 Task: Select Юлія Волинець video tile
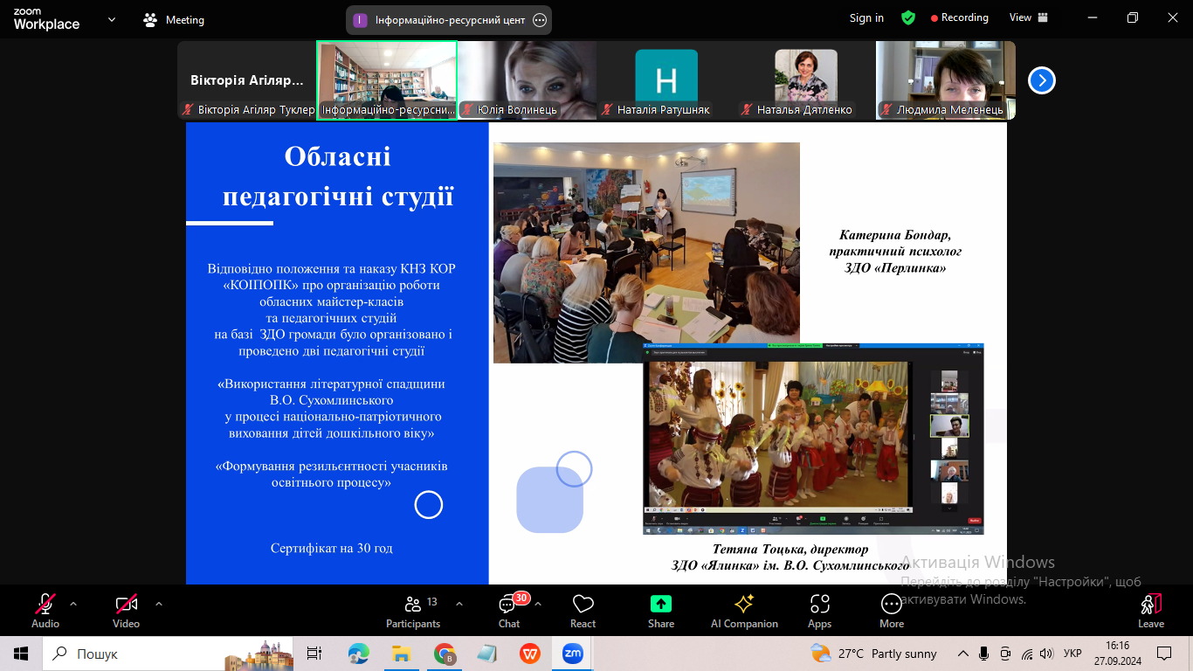pos(527,80)
